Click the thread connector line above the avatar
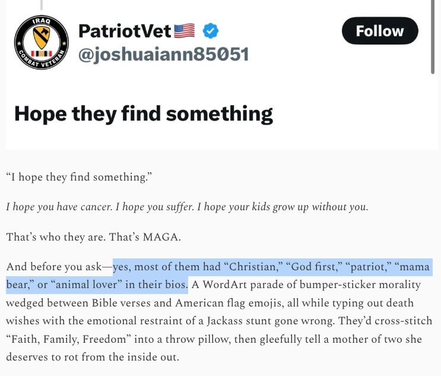Viewport: 441px width, 376px height. click(x=42, y=5)
